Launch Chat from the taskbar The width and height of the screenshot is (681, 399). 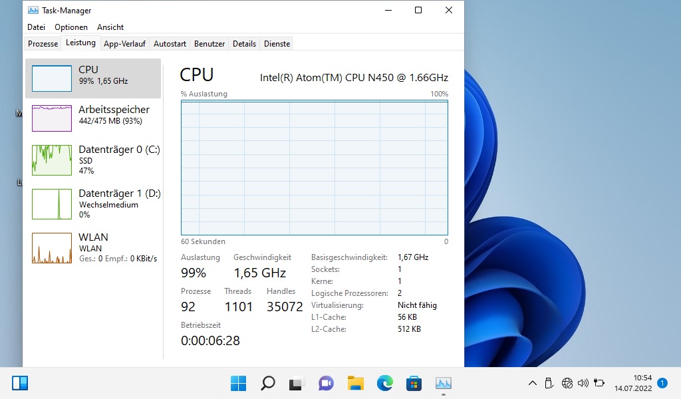coord(326,383)
